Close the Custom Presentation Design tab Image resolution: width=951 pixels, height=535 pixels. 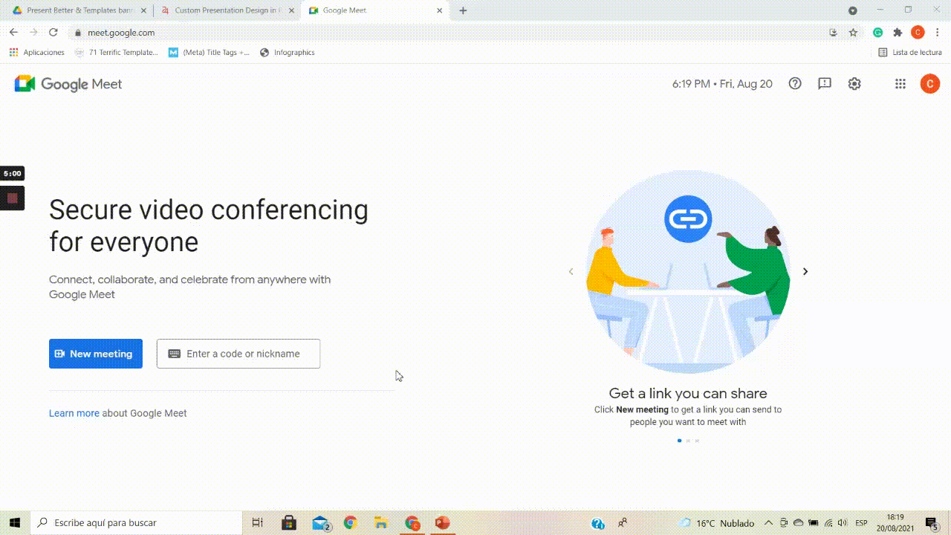pos(291,10)
